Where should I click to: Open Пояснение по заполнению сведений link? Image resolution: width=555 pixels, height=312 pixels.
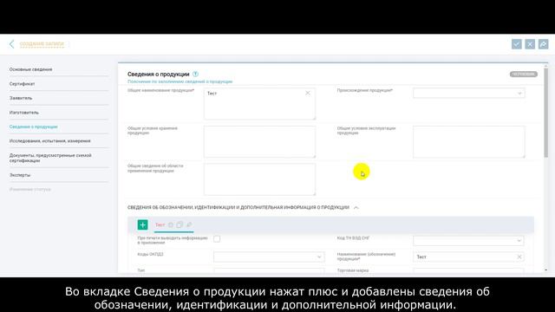pos(180,81)
